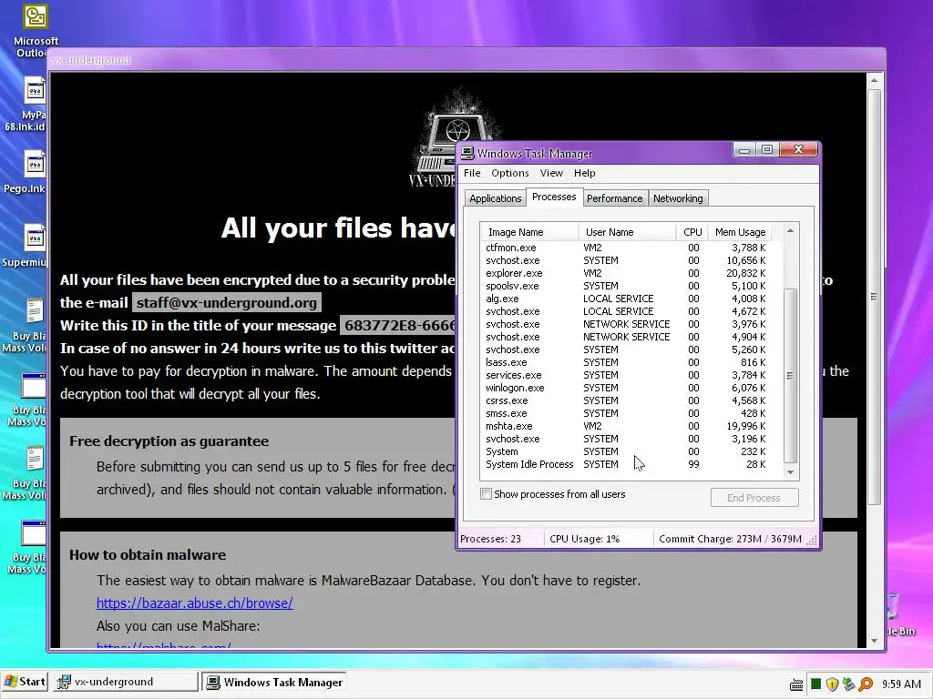The width and height of the screenshot is (933, 699).
Task: Click Windows Task Manager taskbar button
Action: (274, 682)
